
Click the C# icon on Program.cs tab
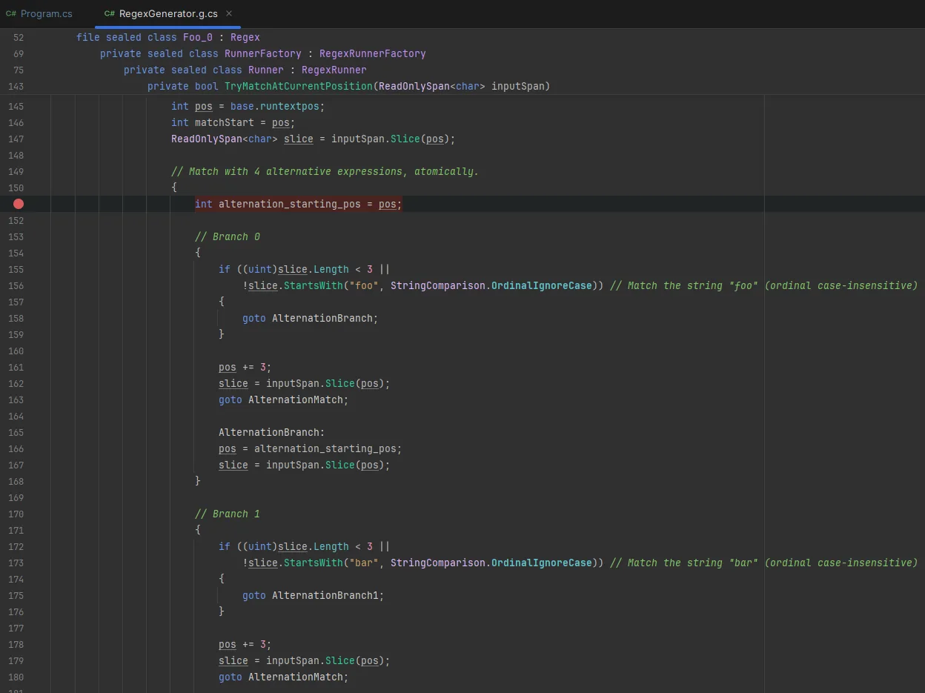13,13
